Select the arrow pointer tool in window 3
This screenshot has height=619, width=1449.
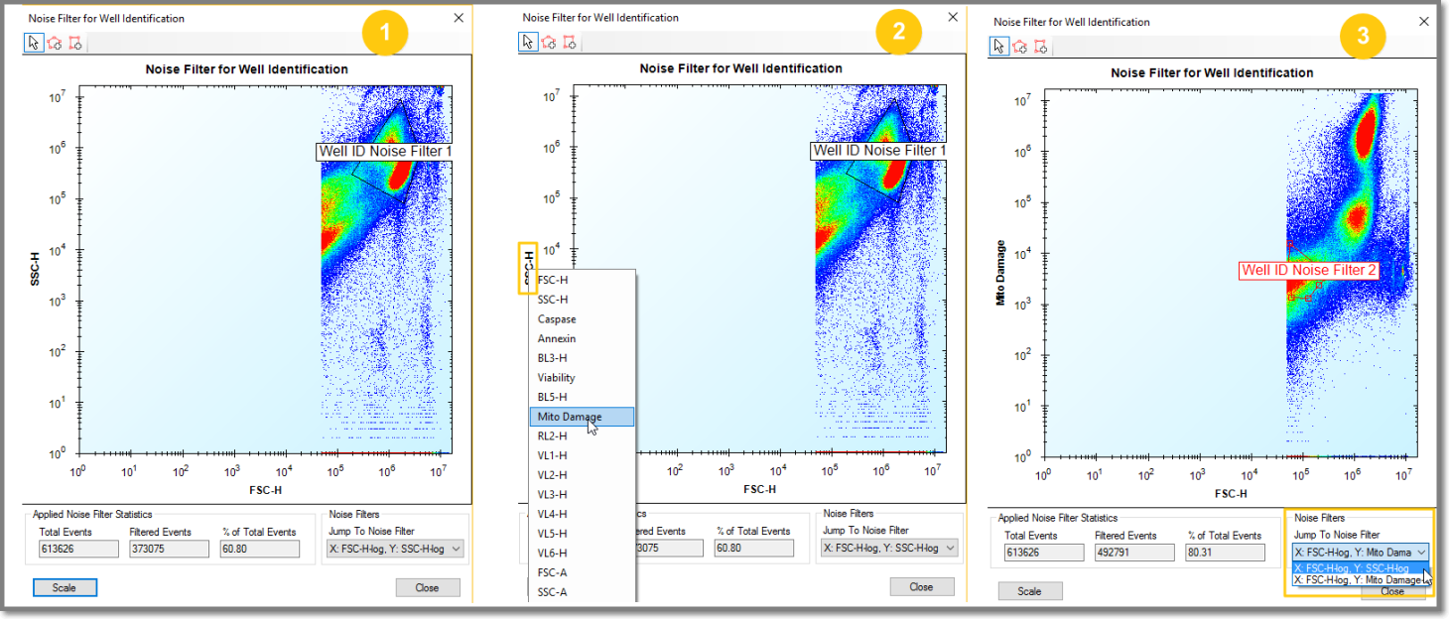tap(999, 46)
